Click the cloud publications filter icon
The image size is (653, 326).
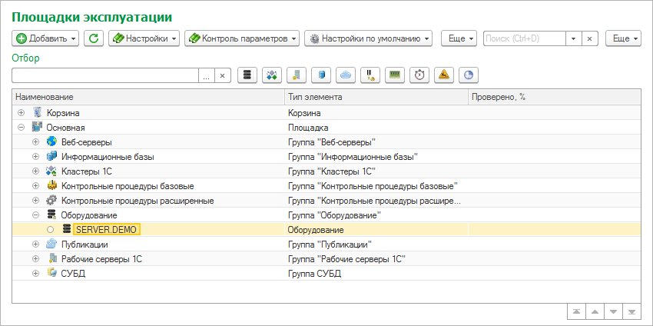[x=345, y=75]
